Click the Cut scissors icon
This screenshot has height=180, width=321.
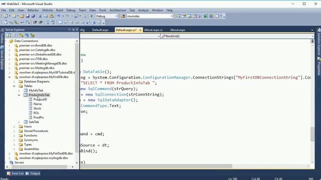pyautogui.click(x=40, y=16)
